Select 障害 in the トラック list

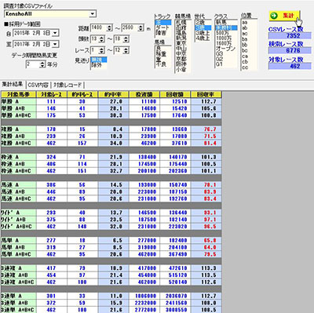(162, 33)
